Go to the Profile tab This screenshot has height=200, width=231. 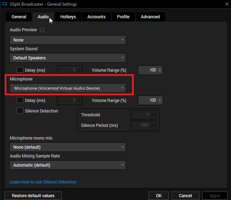click(x=123, y=17)
